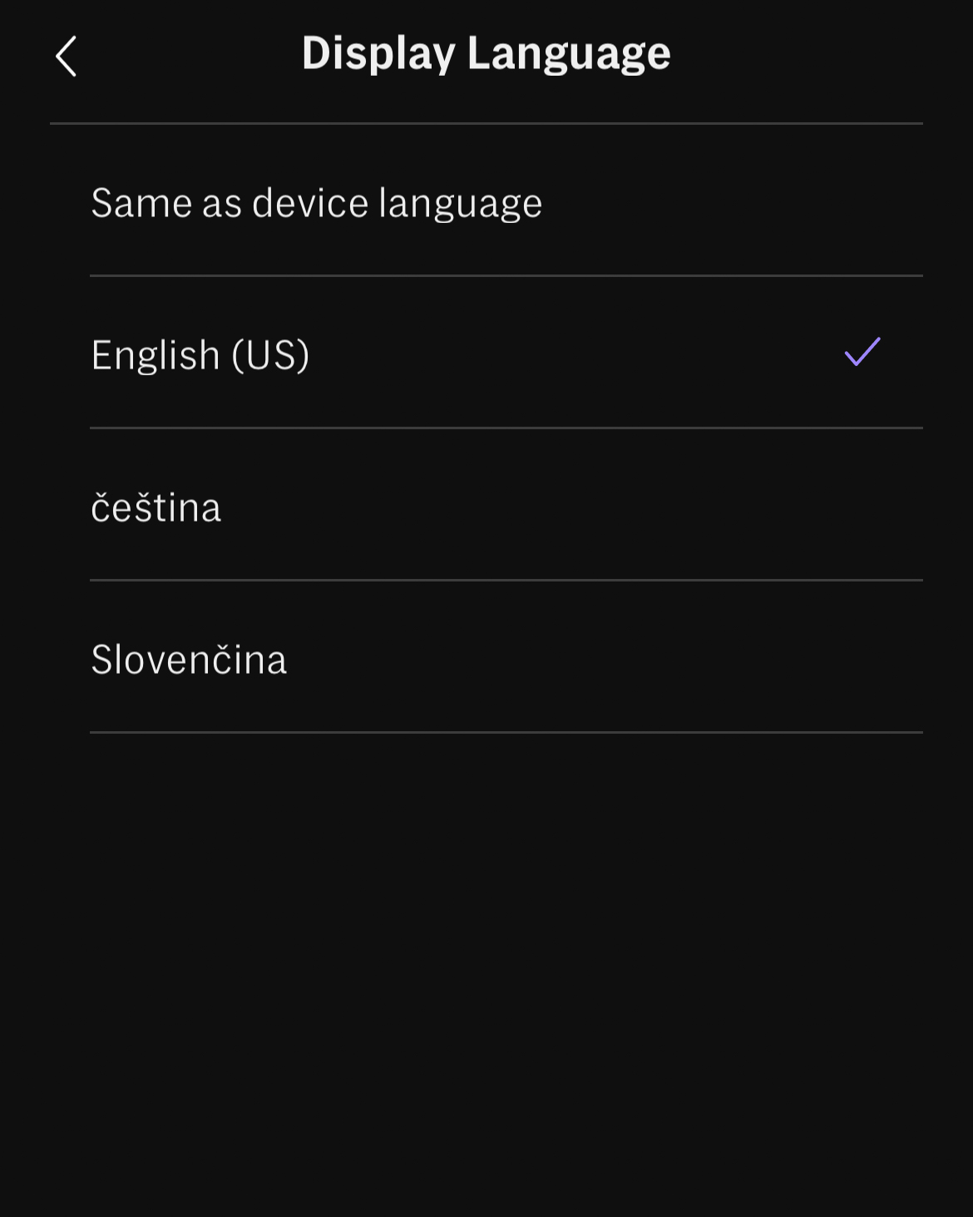Click the Display Language header title
This screenshot has width=973, height=1217.
[486, 54]
